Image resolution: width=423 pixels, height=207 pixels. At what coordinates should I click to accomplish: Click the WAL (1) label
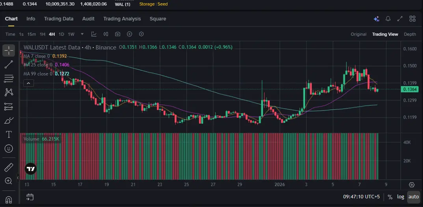click(x=123, y=4)
